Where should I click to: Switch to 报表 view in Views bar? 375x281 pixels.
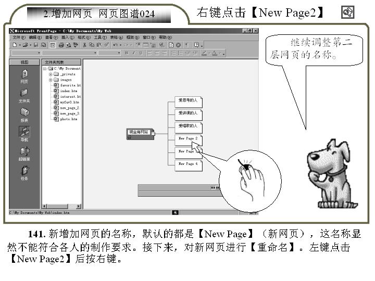pos(24,115)
